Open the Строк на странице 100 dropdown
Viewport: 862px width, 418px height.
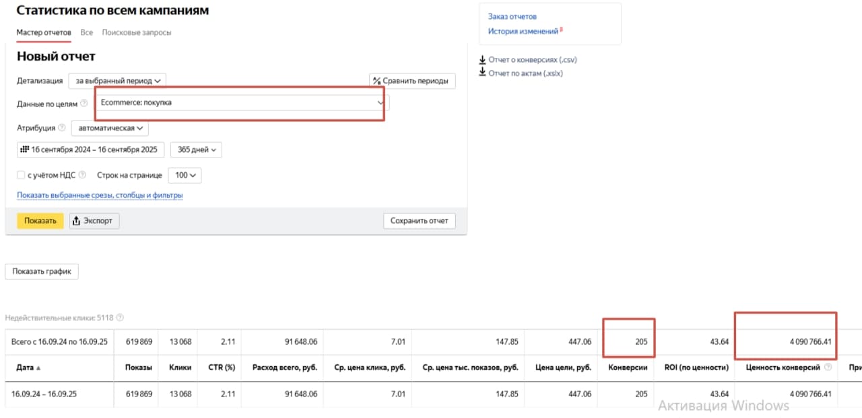click(x=185, y=175)
